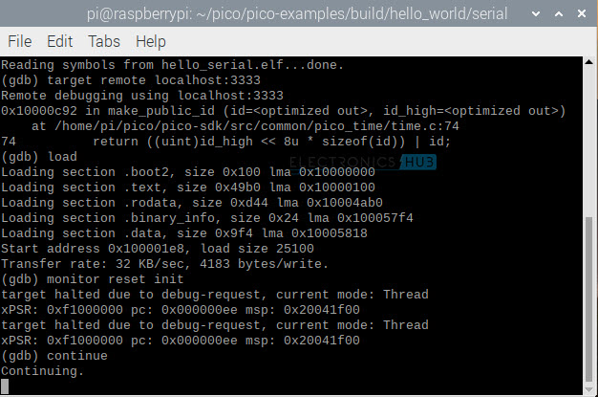Minimize the terminal window
Screen dimensions: 598x397
[x=530, y=13]
